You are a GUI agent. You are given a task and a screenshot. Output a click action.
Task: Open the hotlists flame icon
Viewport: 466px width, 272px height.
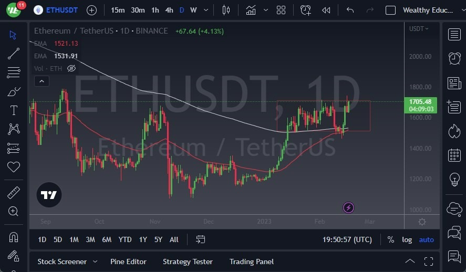tap(454, 131)
